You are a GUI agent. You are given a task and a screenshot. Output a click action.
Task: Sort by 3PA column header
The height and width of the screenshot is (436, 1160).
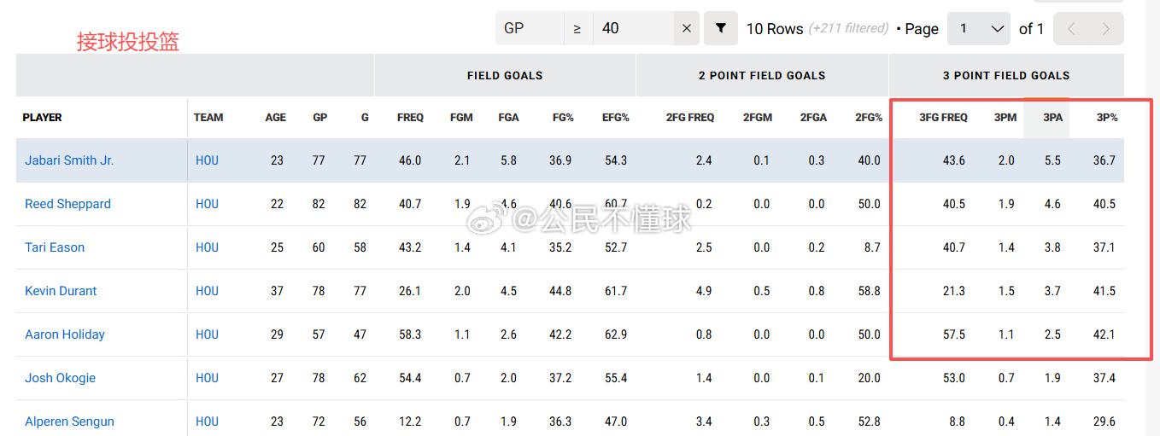pos(1052,118)
